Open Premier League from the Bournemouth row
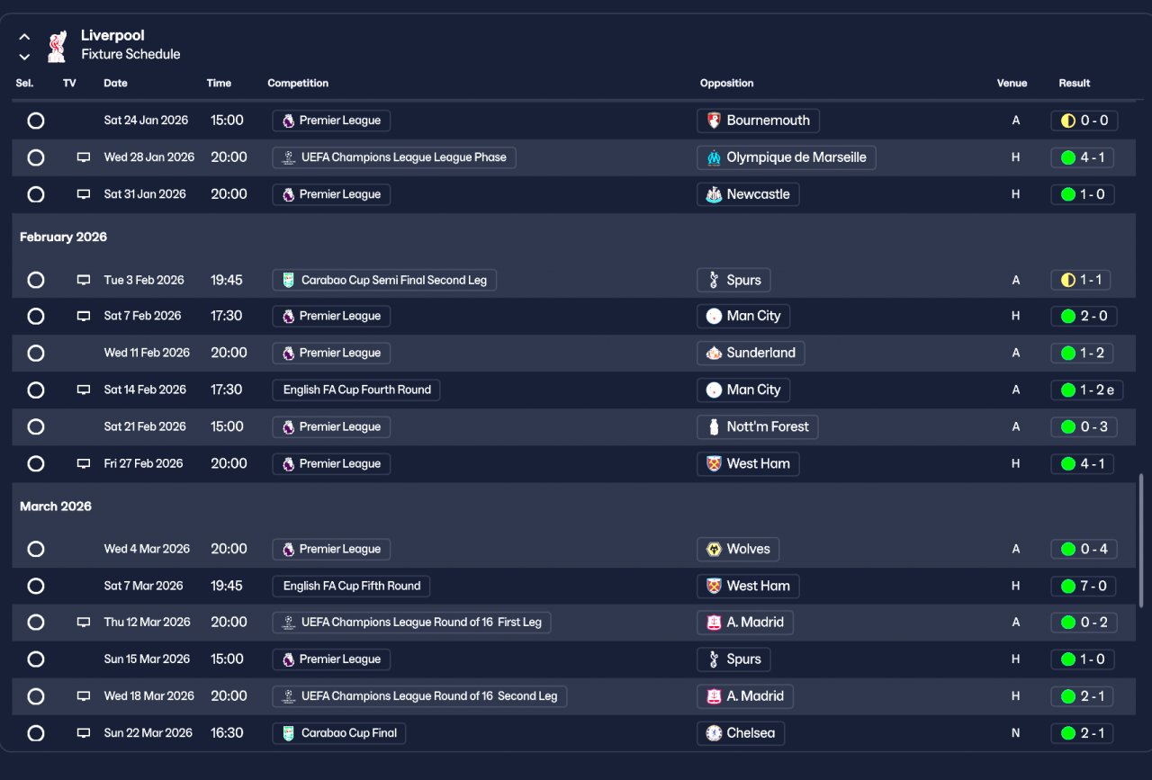This screenshot has width=1152, height=780. tap(331, 121)
